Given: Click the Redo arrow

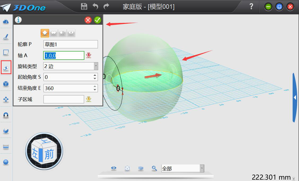Looking at the screenshot, I should (107, 7).
